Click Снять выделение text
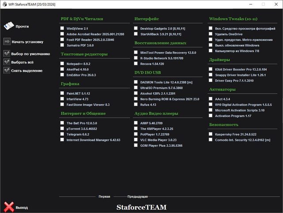 click(x=27, y=71)
